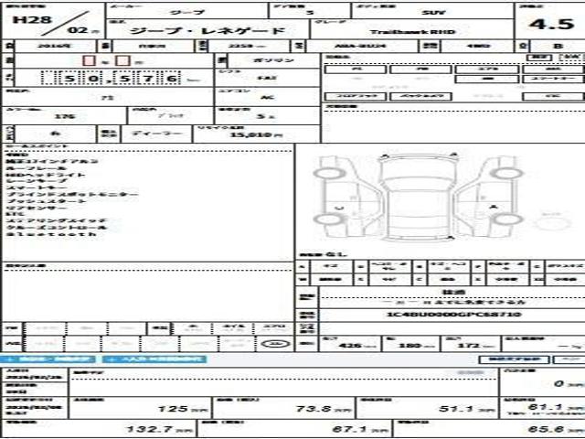Click the price value 125
This screenshot has height=439, width=585.
pos(172,409)
